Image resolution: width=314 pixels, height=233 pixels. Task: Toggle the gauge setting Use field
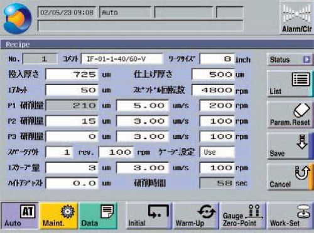[217, 152]
